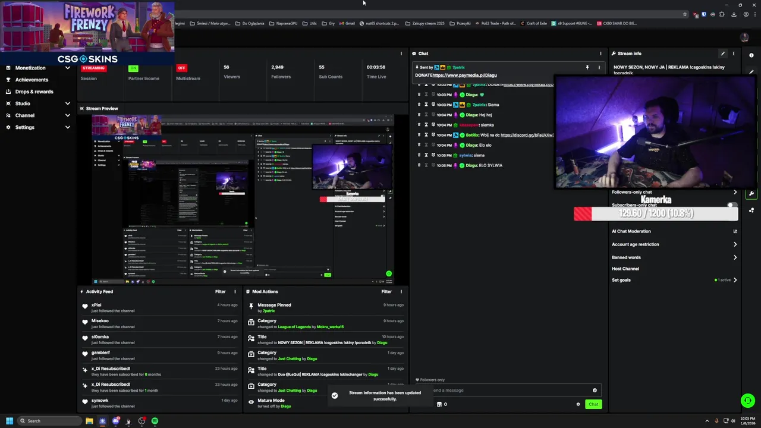Open the stats bar three-dot menu
This screenshot has width=761, height=428.
click(x=401, y=53)
